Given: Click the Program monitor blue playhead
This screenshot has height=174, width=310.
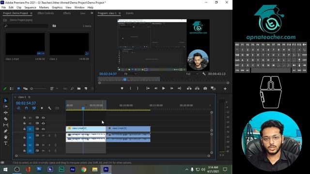Looking at the screenshot, I should 125,79.
